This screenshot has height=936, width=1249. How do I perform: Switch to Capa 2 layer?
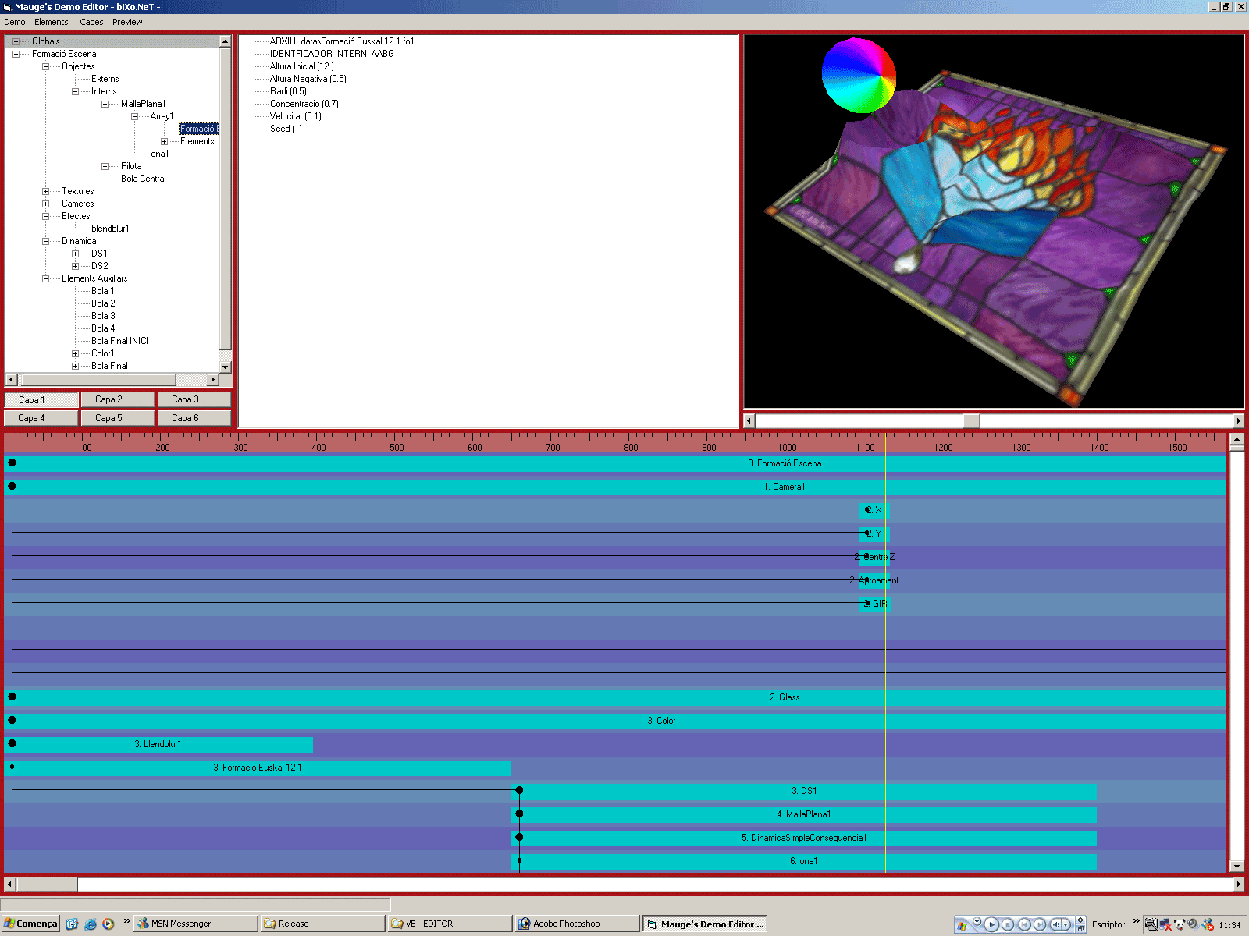pos(117,399)
